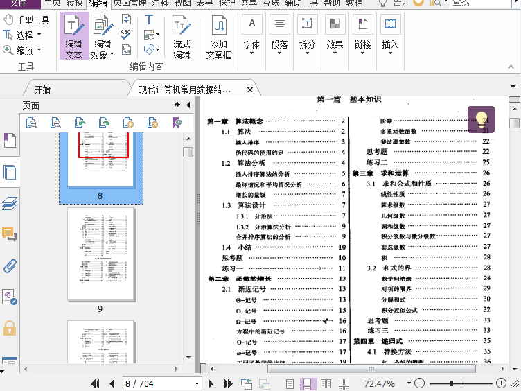Switch to the 保护 ribbon tab
The height and width of the screenshot is (391, 521).
pyautogui.click(x=227, y=3)
